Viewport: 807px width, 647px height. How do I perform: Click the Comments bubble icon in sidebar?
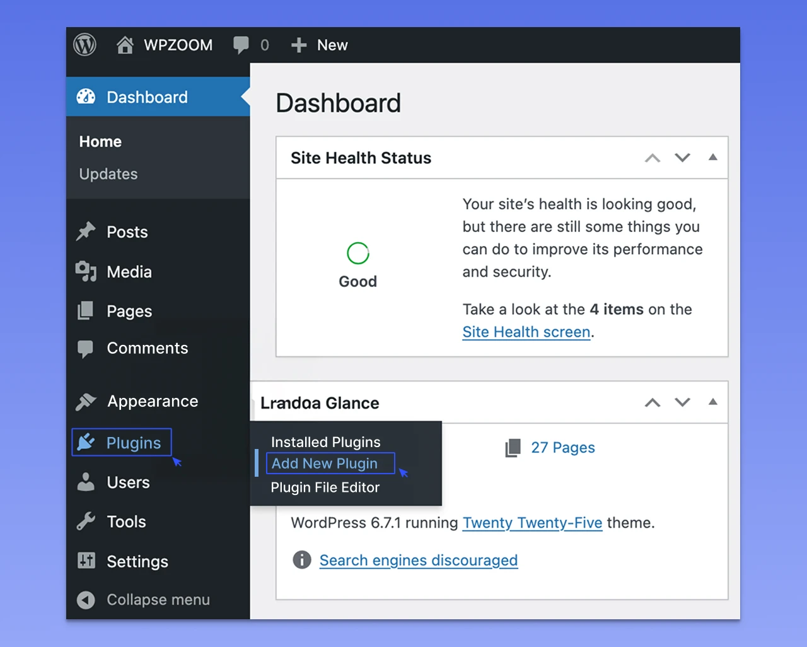pyautogui.click(x=85, y=349)
